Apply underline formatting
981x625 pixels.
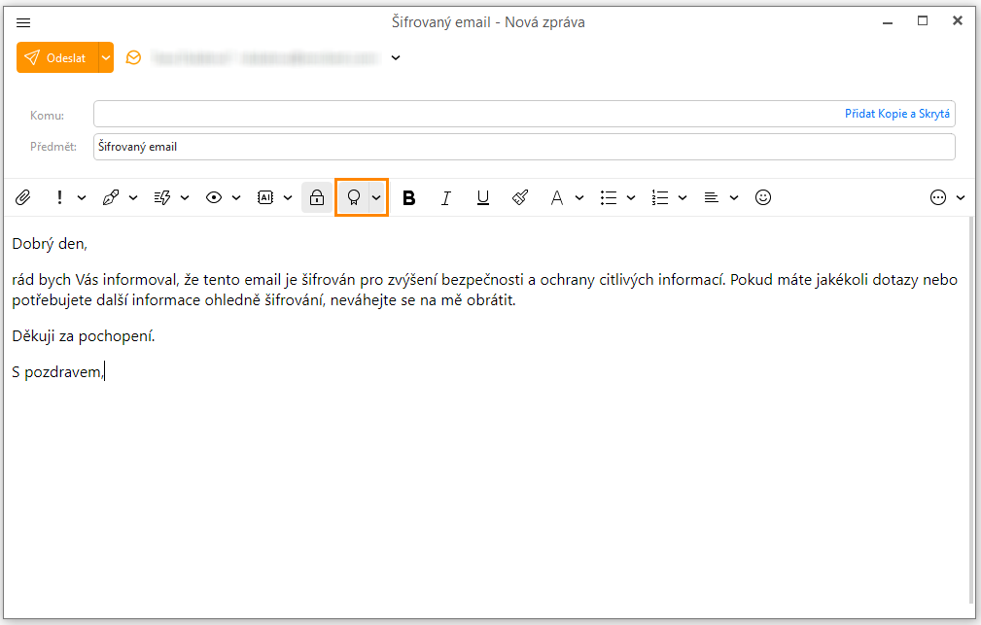pyautogui.click(x=483, y=197)
